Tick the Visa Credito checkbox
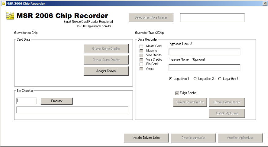This screenshot has width=268, height=147. (x=141, y=60)
